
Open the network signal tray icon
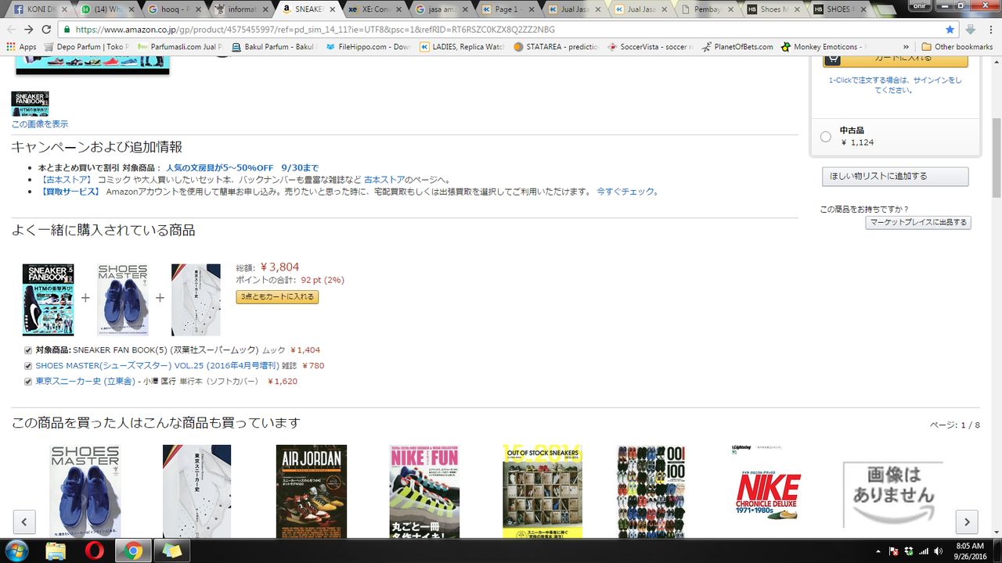[x=924, y=551]
